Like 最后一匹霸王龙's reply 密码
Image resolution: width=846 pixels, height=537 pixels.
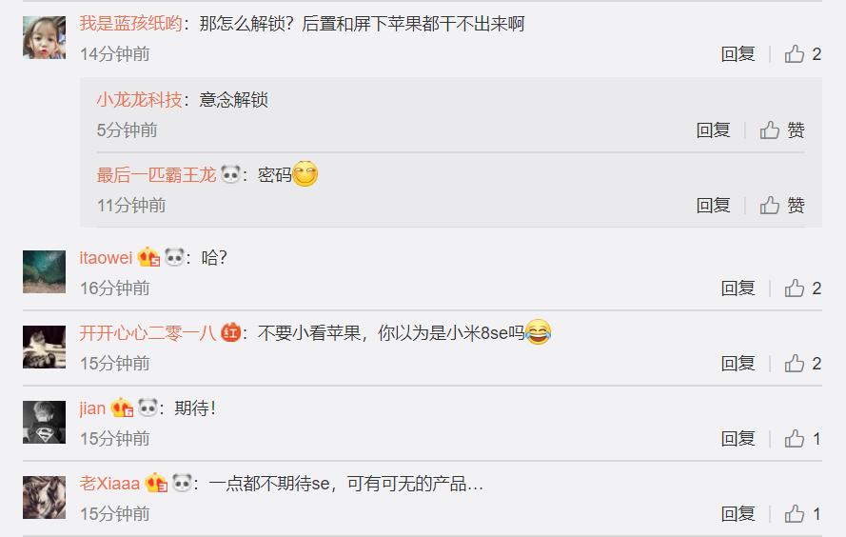782,205
